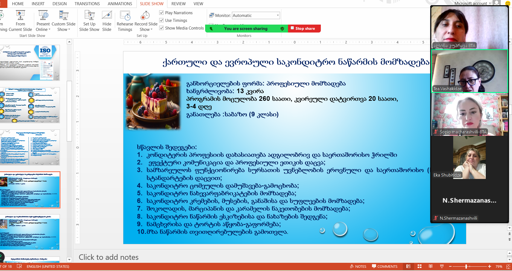
Task: Select hexagon list slide thumbnail
Action: coord(30,105)
